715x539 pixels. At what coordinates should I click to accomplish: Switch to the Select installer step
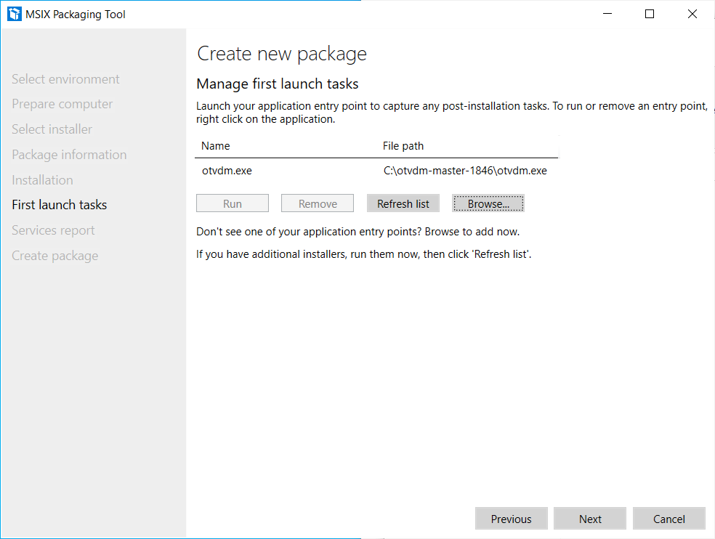pyautogui.click(x=52, y=129)
